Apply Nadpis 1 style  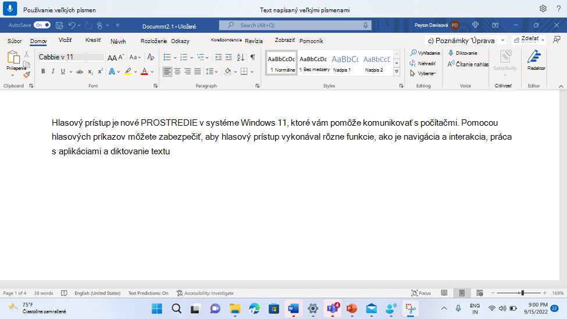[x=345, y=63]
